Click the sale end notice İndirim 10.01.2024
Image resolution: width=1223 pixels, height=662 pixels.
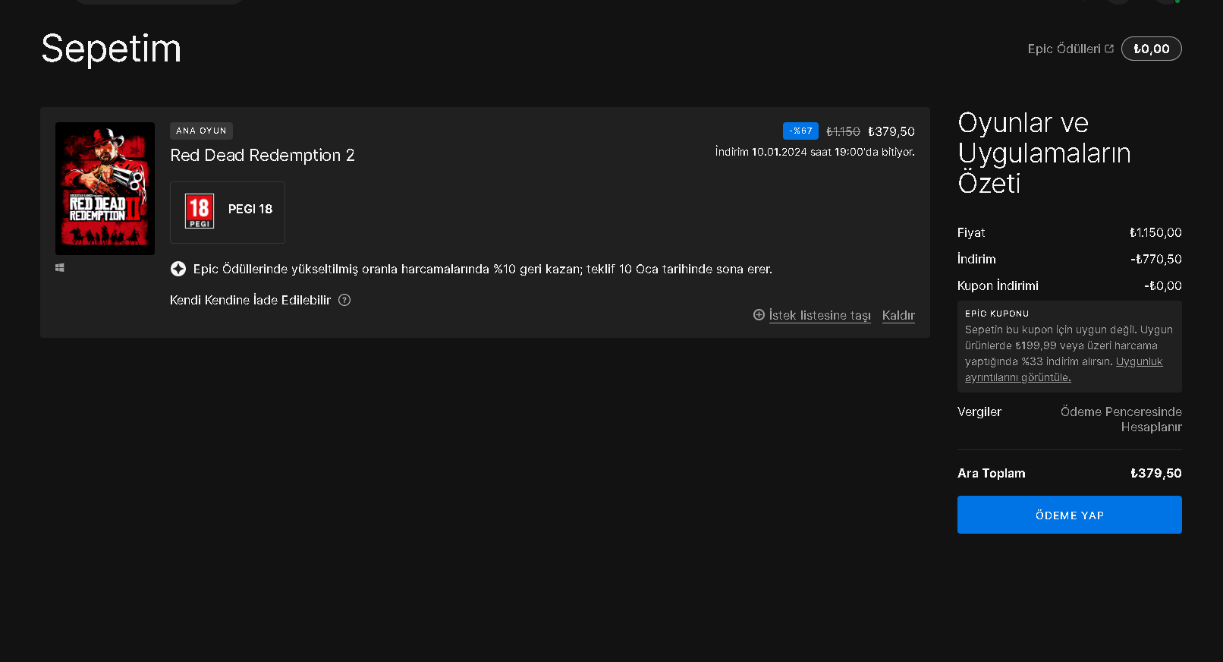coord(815,152)
